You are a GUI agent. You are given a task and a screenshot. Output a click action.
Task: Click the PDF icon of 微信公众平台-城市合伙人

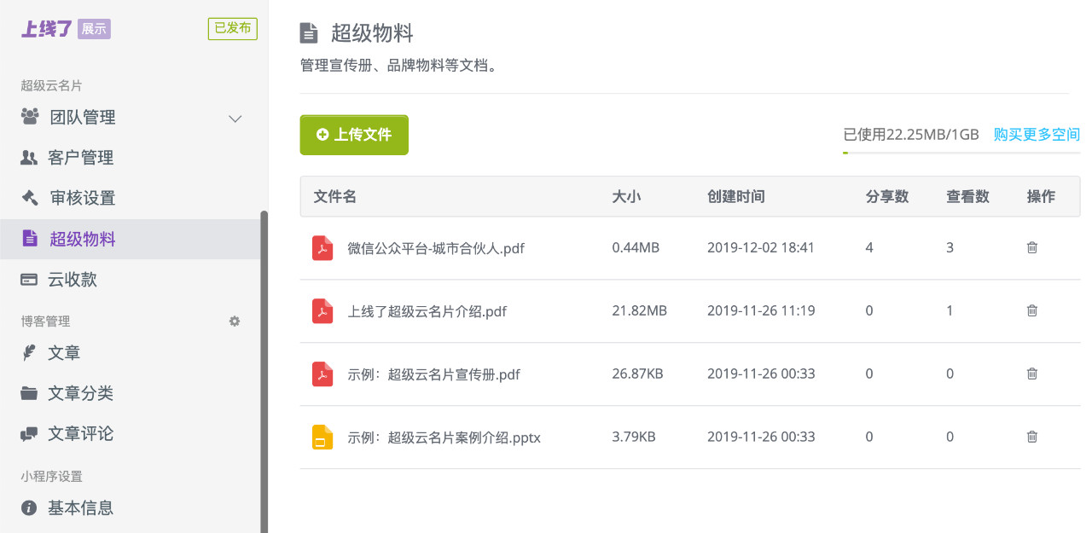coord(322,248)
